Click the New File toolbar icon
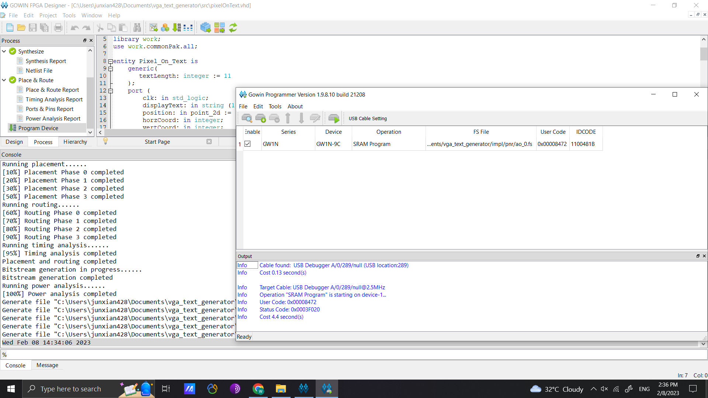This screenshot has height=398, width=708. click(x=10, y=28)
